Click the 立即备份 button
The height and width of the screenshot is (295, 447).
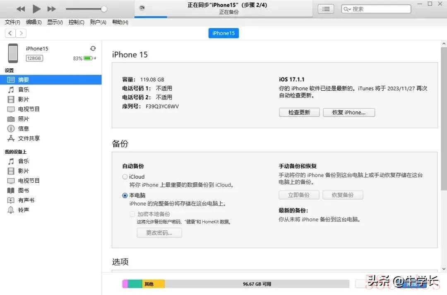[x=299, y=195]
